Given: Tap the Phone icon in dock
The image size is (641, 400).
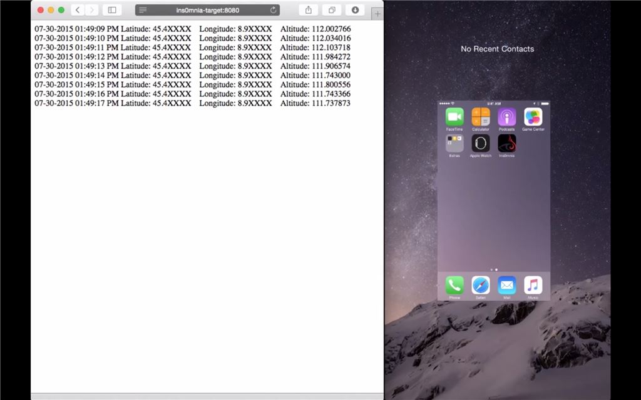Looking at the screenshot, I should [454, 285].
